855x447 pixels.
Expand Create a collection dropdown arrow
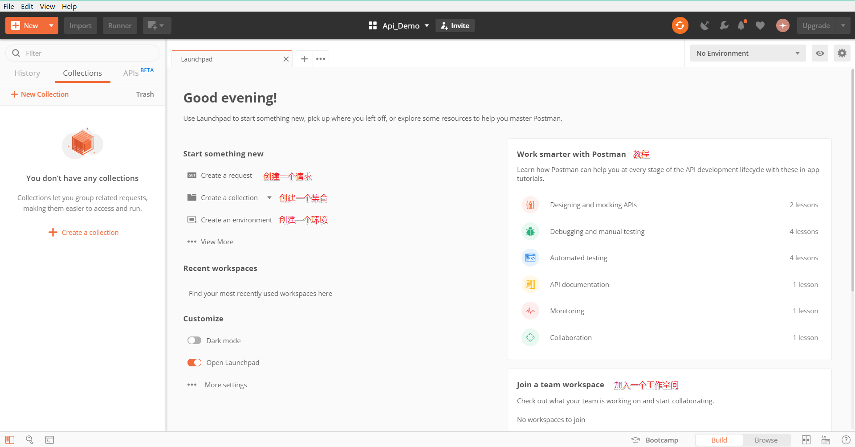click(269, 197)
